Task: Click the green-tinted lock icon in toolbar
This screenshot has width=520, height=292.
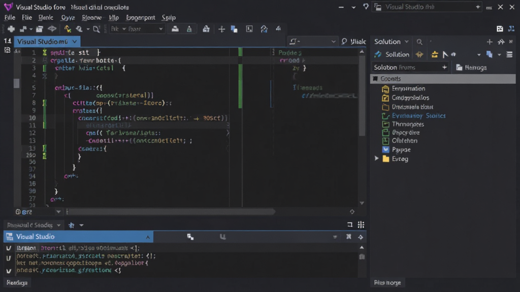Action: (x=189, y=29)
